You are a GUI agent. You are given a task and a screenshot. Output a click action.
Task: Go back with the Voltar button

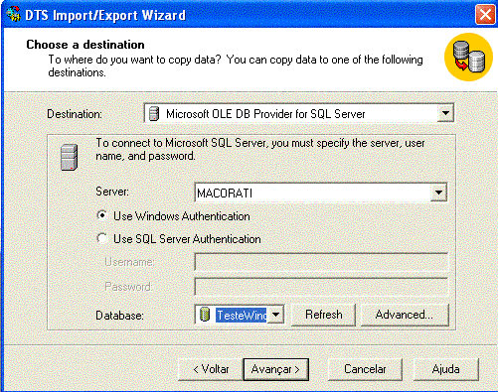click(211, 369)
